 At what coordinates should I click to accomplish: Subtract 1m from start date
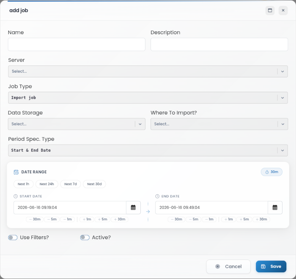click(67, 219)
